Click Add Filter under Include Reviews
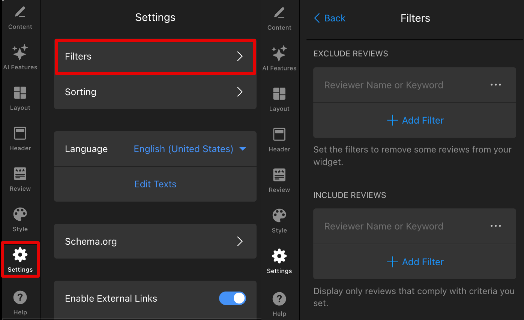 (415, 262)
